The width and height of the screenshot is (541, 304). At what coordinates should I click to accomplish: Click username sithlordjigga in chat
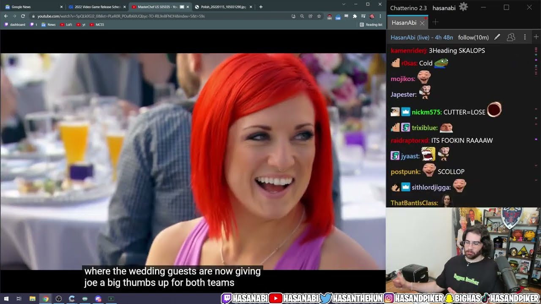tap(432, 187)
